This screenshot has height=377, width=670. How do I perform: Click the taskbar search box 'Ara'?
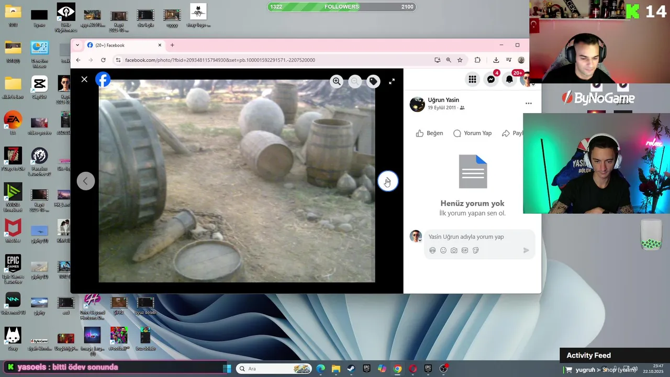(274, 369)
